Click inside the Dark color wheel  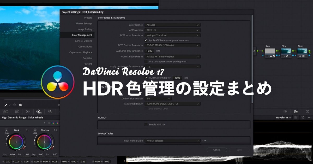(16, 142)
